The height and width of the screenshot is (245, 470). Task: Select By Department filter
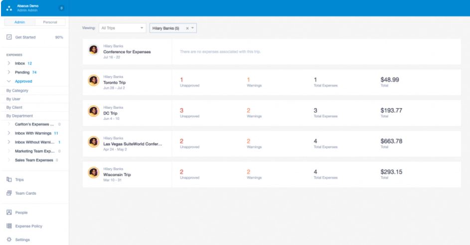click(19, 116)
